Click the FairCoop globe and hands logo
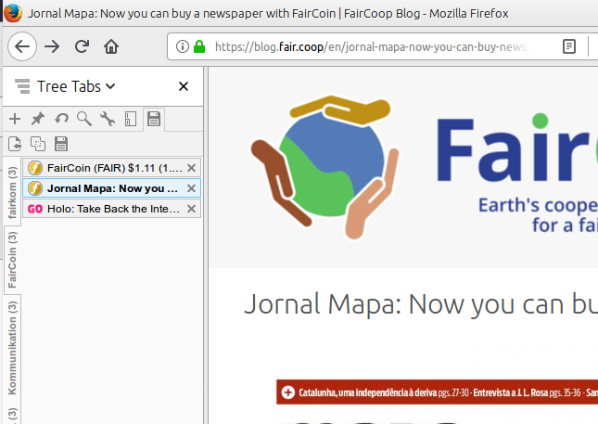 pos(324,167)
